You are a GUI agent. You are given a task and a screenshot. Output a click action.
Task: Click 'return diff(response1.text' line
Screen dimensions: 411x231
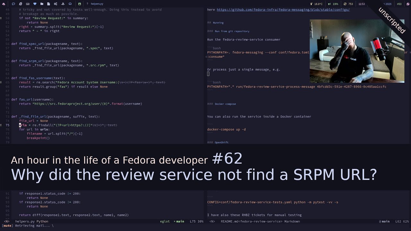click(x=74, y=215)
